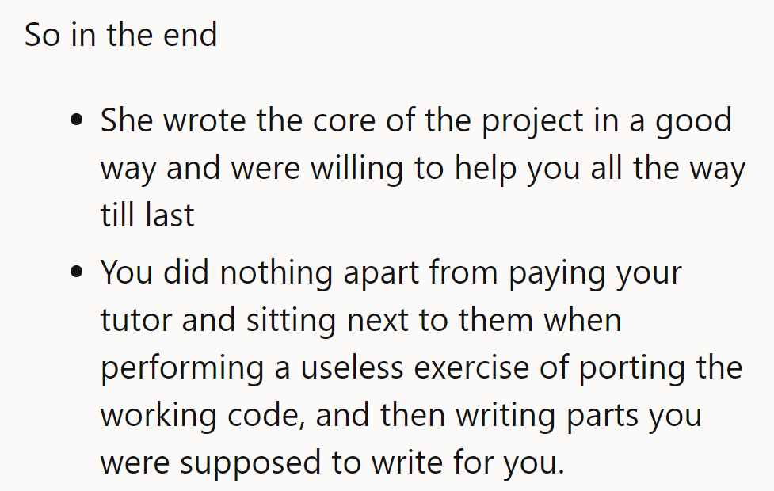The height and width of the screenshot is (491, 774).
Task: Click the word "sitting" in second bullet
Action: tap(292, 321)
